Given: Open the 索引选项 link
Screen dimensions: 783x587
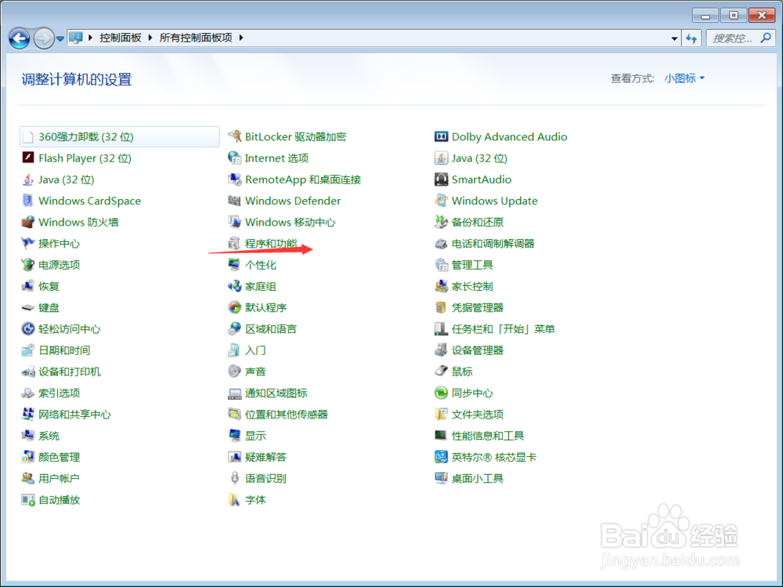Looking at the screenshot, I should pos(59,393).
